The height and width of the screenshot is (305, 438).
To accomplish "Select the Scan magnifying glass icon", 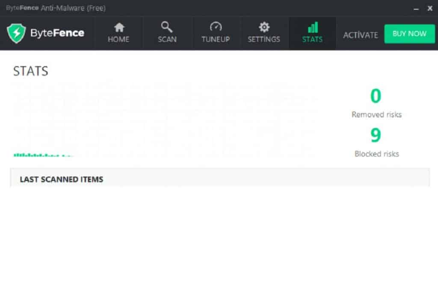I will (x=167, y=27).
